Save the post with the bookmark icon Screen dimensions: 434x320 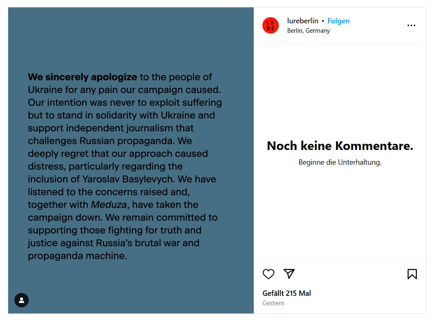pos(412,274)
